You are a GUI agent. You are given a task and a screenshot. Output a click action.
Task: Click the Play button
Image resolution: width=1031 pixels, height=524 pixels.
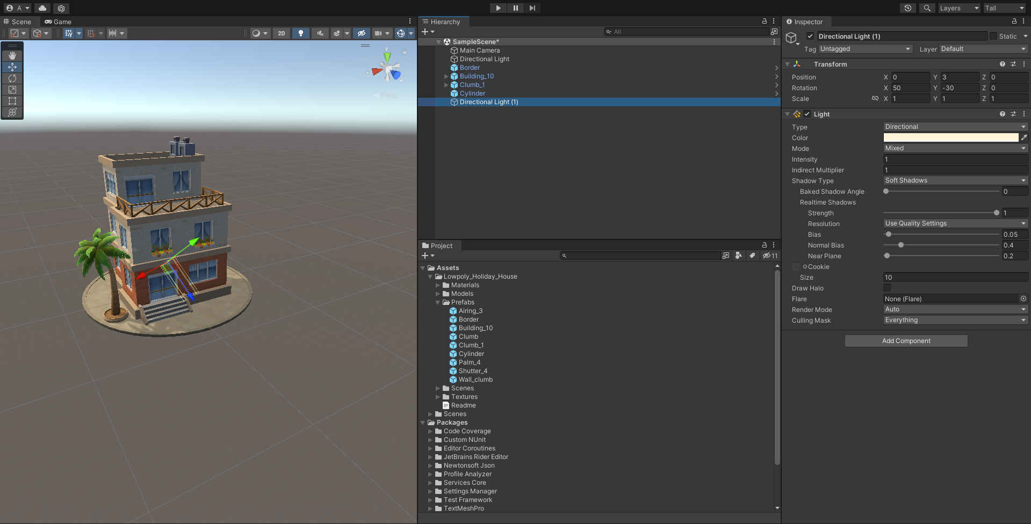498,8
